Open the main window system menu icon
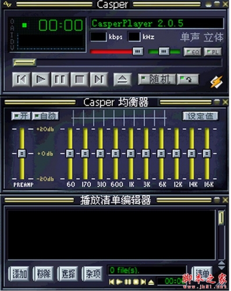Screen dimensions: 231x291 (x=7, y=4)
